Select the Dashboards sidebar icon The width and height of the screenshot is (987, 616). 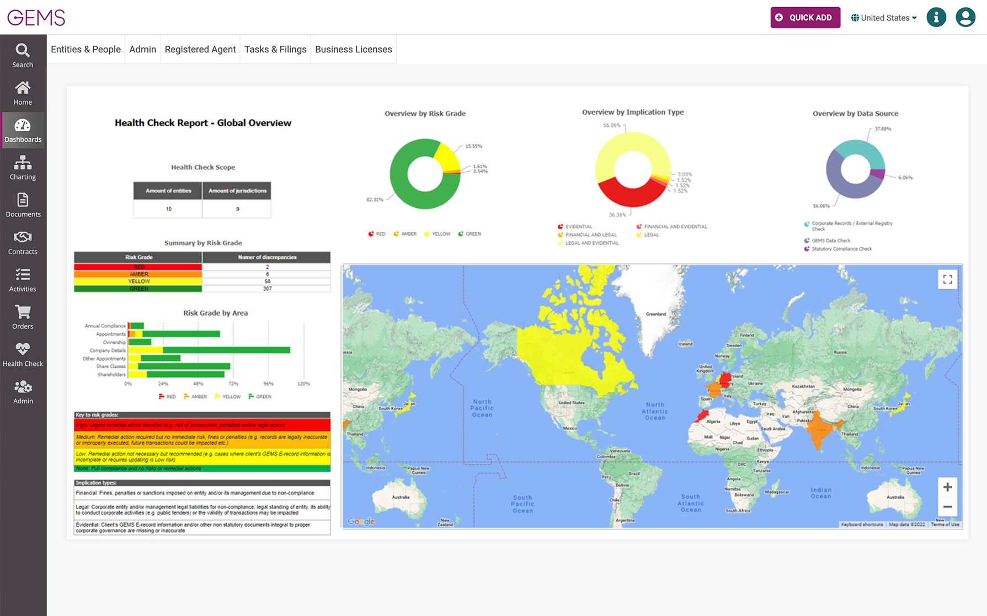pyautogui.click(x=23, y=131)
